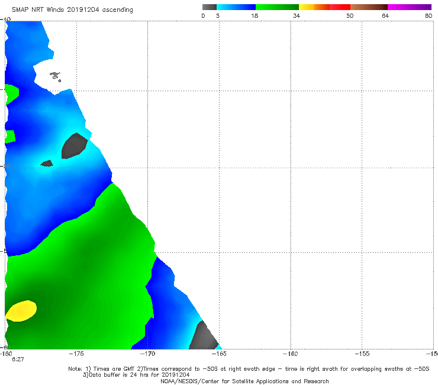438x385 pixels.
Task: Click the color bar label '5'
Action: pos(218,16)
